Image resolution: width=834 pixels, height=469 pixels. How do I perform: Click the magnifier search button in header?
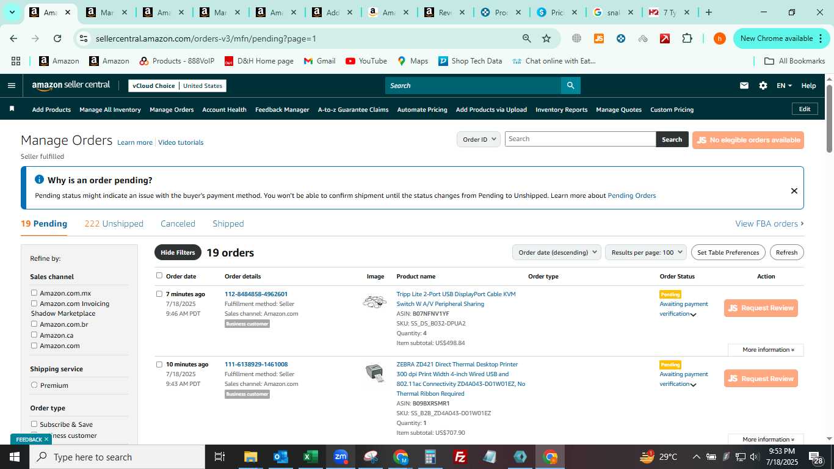point(570,85)
